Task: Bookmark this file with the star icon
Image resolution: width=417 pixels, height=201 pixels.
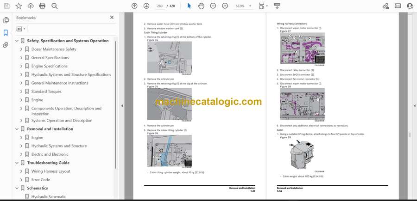Action: [19, 6]
